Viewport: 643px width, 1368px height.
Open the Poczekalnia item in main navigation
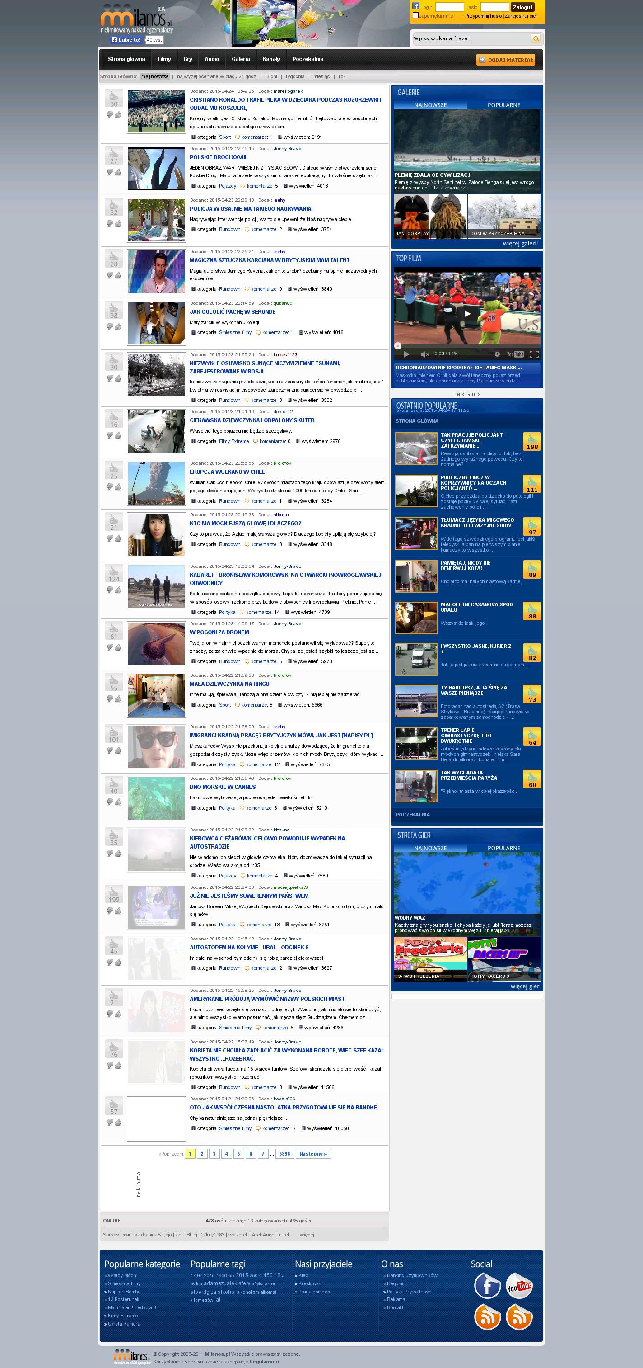307,60
